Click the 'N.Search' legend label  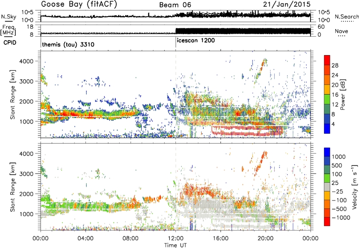[347, 17]
